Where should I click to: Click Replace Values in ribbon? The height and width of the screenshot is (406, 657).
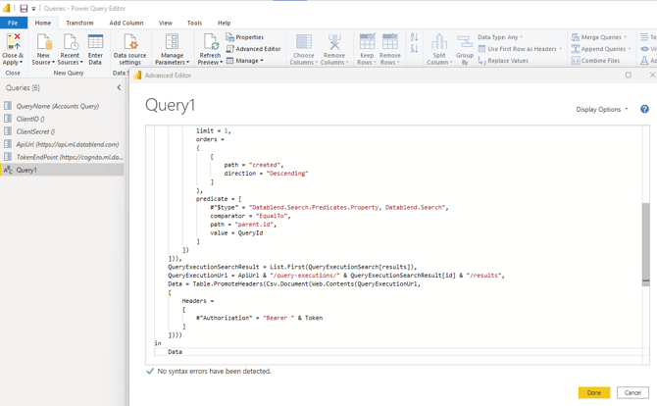503,61
